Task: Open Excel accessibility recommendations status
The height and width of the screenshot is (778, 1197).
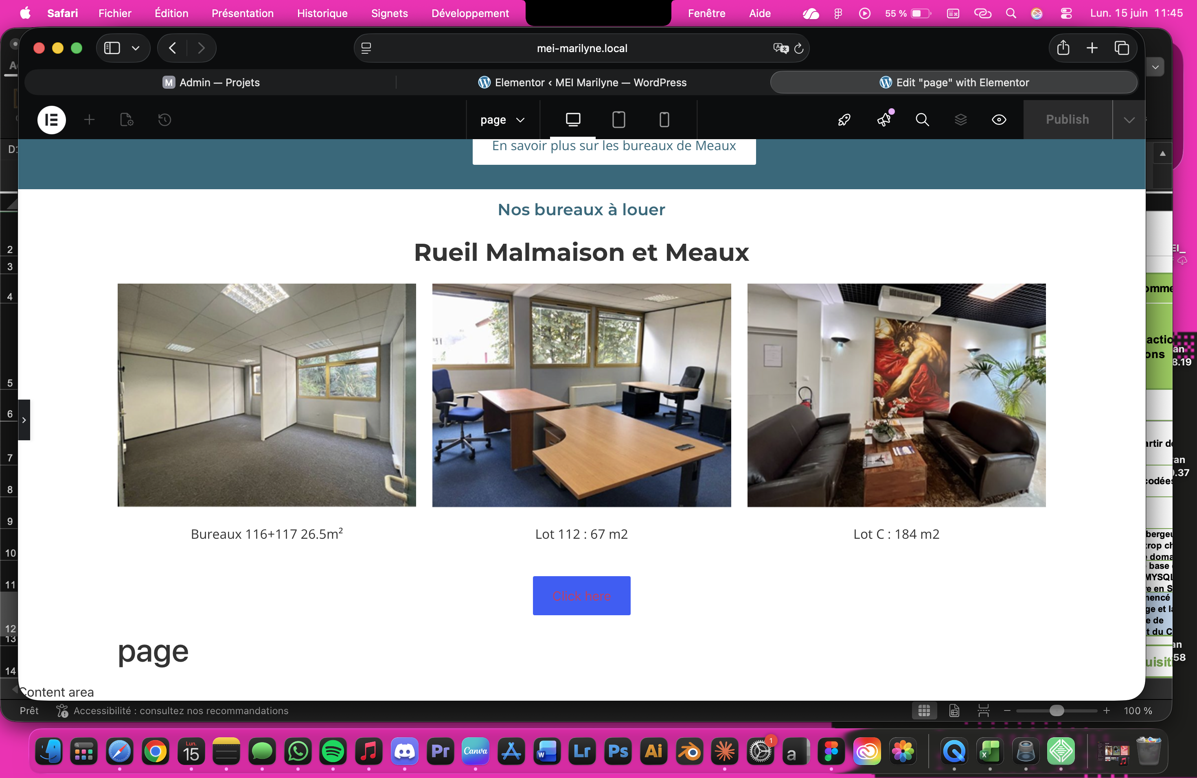Action: point(173,710)
